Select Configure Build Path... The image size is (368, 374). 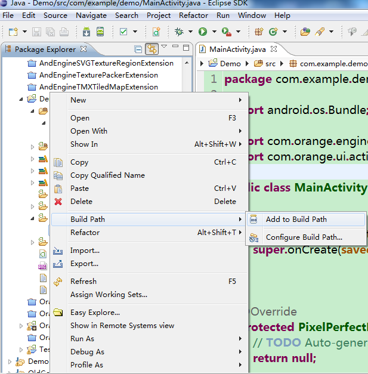click(306, 237)
